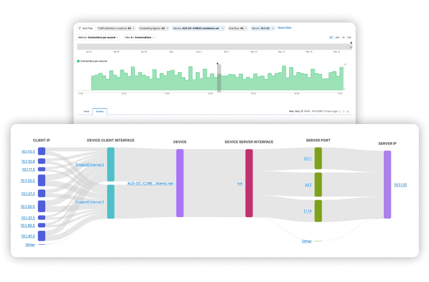This screenshot has width=429, height=282.
Task: Open View By Conversations dropdown
Action: coord(139,37)
